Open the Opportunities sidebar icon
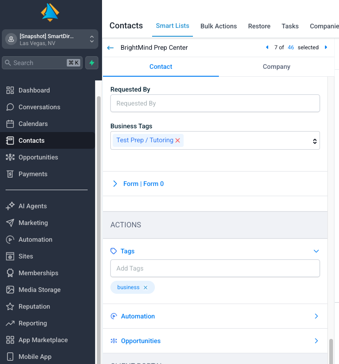339x364 pixels. 10,157
